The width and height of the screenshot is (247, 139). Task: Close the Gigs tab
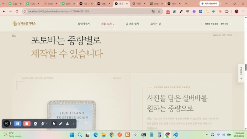(x=21, y=4)
